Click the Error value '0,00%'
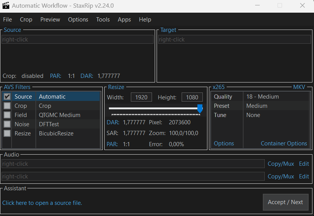Image resolution: width=314 pixels, height=216 pixels. click(176, 144)
